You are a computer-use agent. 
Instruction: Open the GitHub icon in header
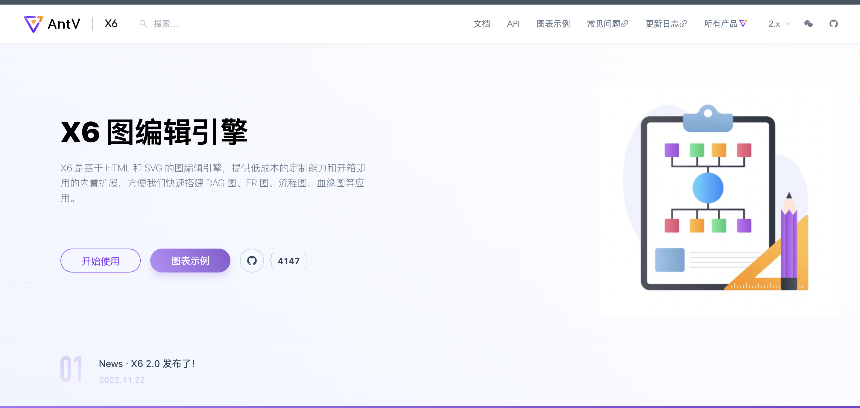[833, 24]
